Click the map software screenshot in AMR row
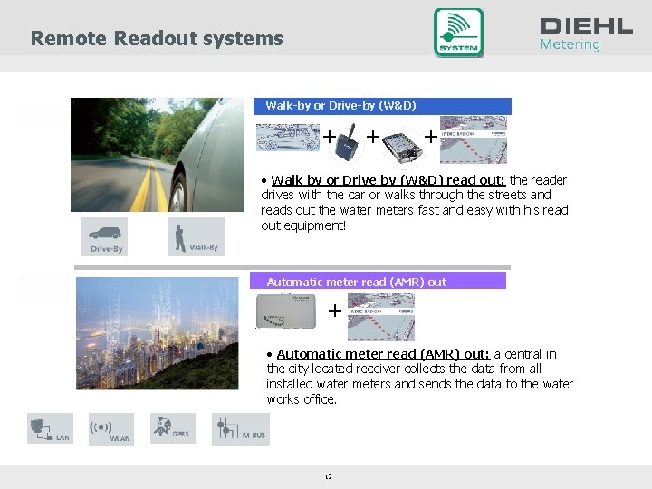652x489 pixels. coord(381,317)
